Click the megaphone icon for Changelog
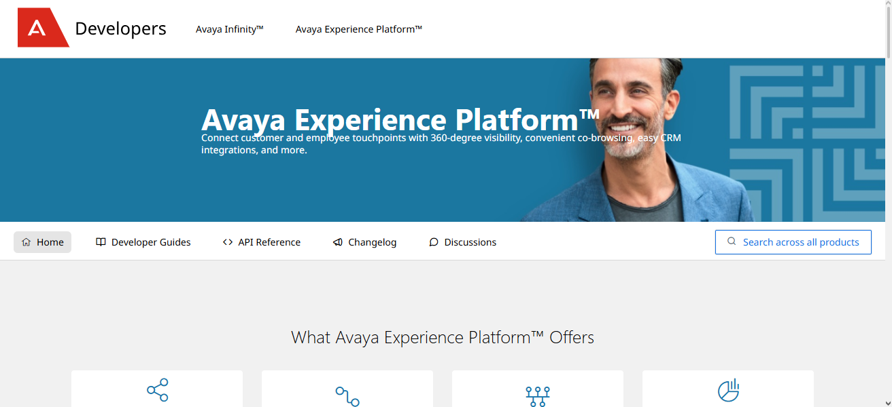892x407 pixels. tap(338, 242)
